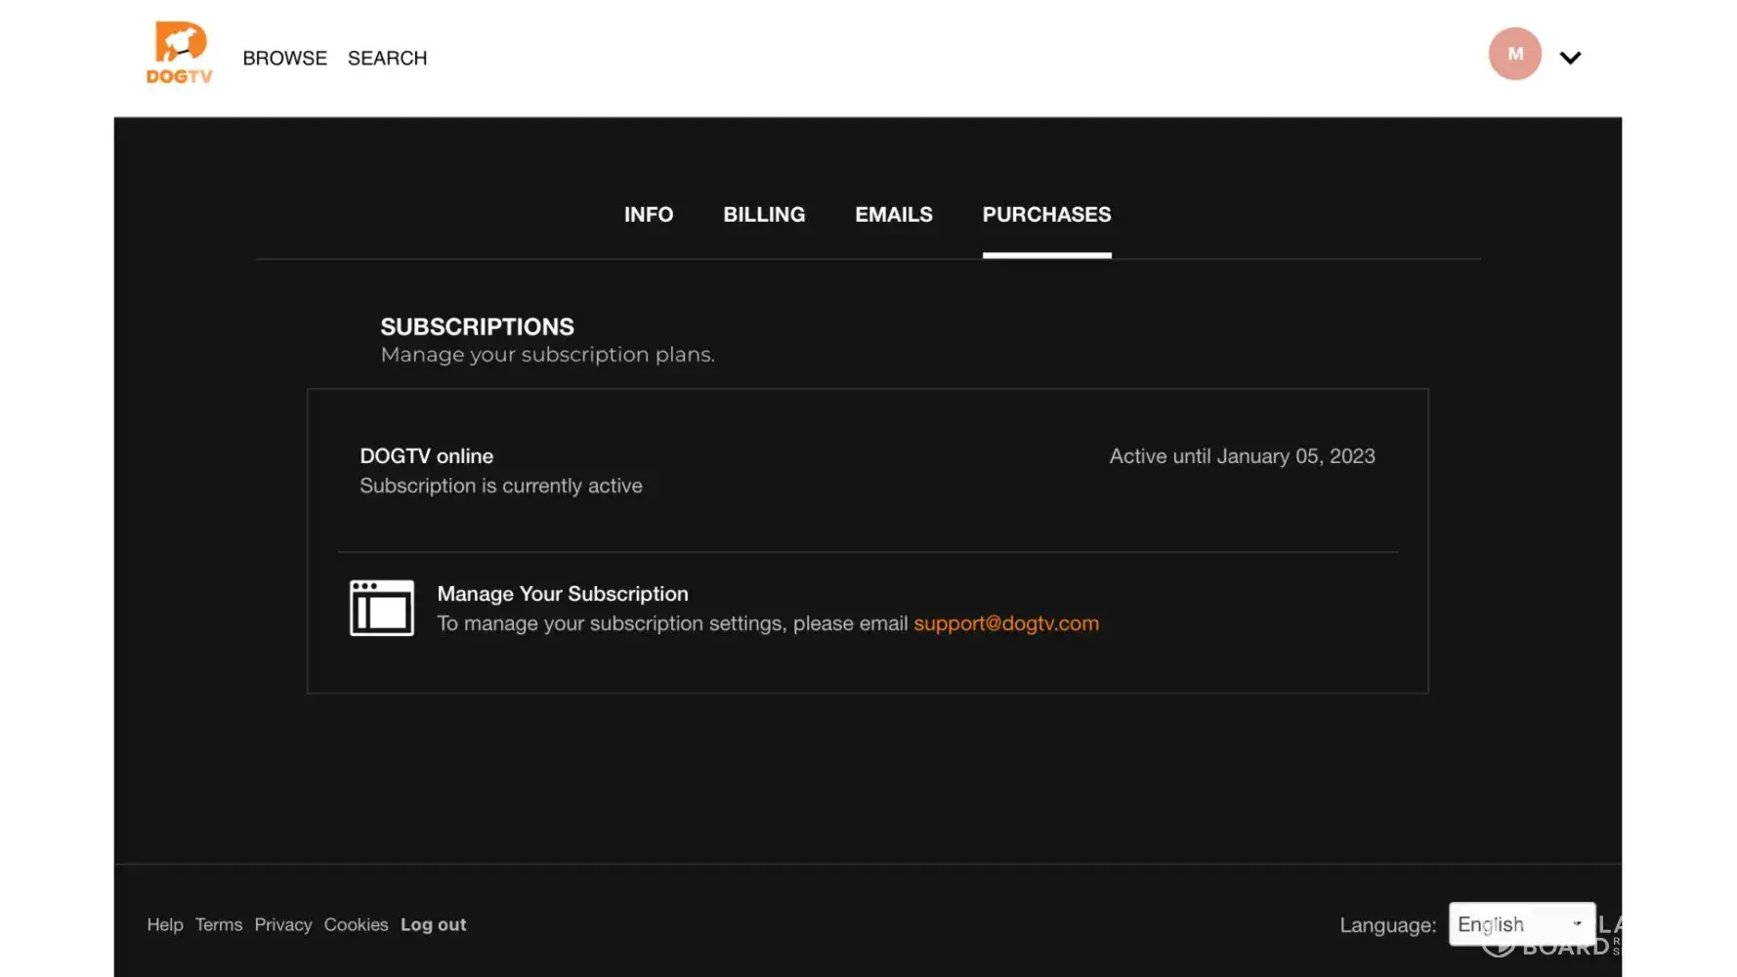Log out of the account

click(433, 924)
